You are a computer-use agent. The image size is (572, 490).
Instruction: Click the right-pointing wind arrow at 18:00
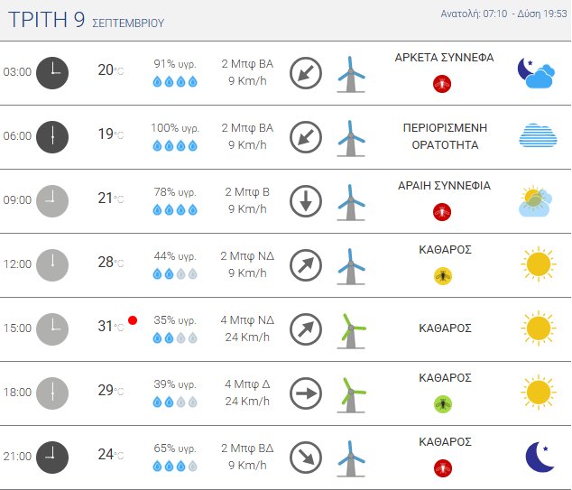pyautogui.click(x=306, y=393)
